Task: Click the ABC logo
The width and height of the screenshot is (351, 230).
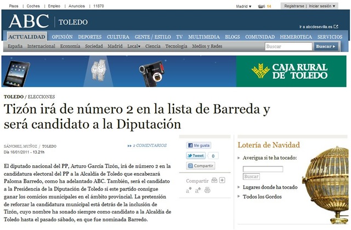Action: pyautogui.click(x=29, y=21)
